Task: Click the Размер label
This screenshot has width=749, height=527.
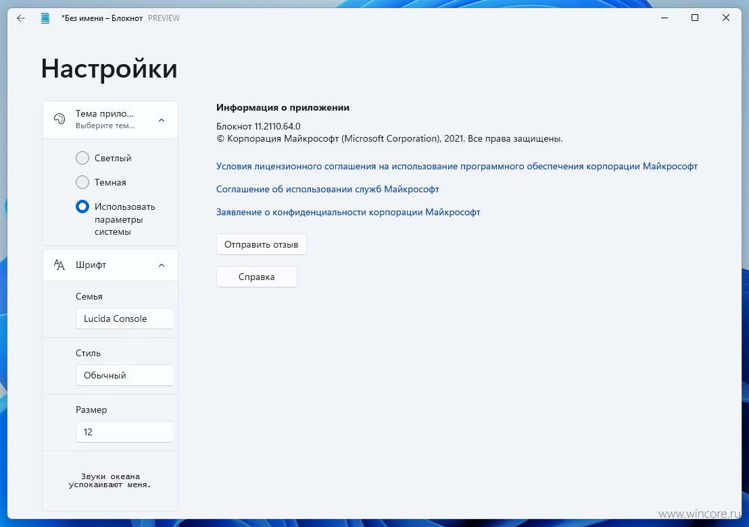Action: (x=91, y=410)
